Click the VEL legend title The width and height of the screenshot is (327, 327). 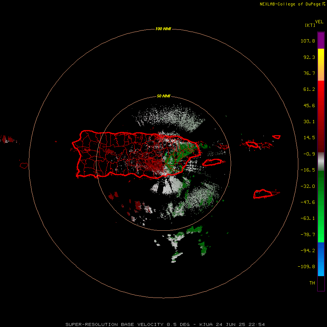(x=319, y=22)
